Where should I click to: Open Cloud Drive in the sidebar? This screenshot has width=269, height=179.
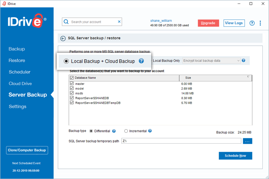point(20,83)
